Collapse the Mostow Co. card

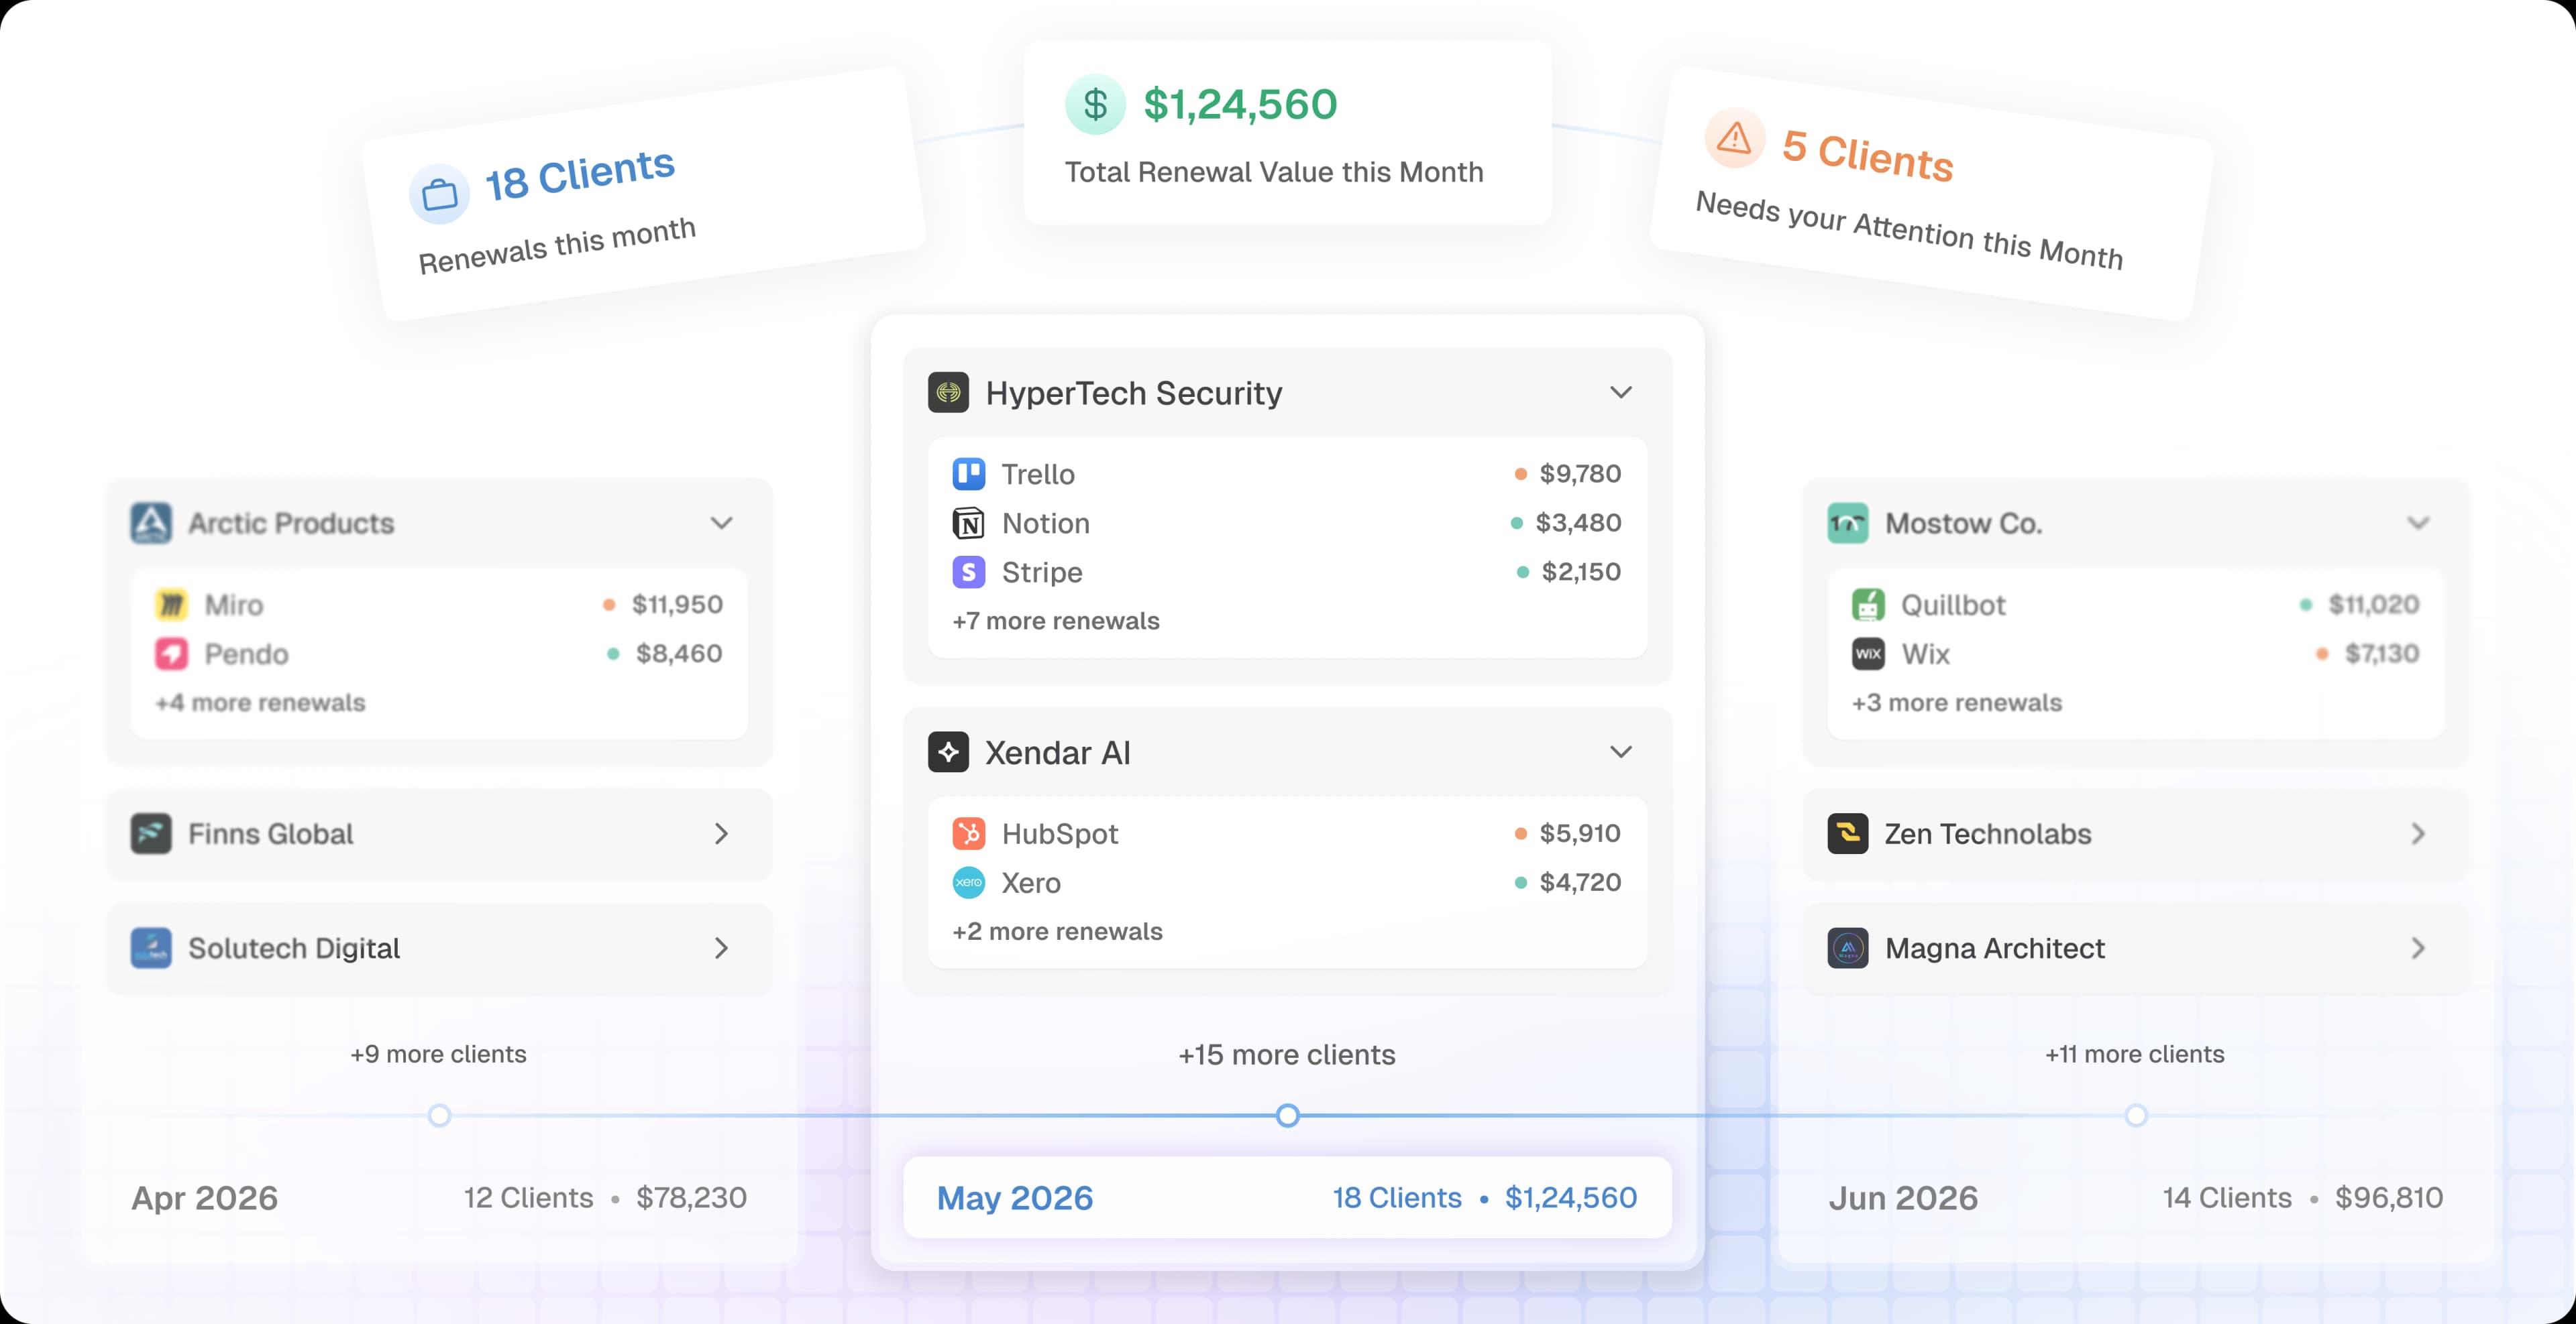[2418, 523]
